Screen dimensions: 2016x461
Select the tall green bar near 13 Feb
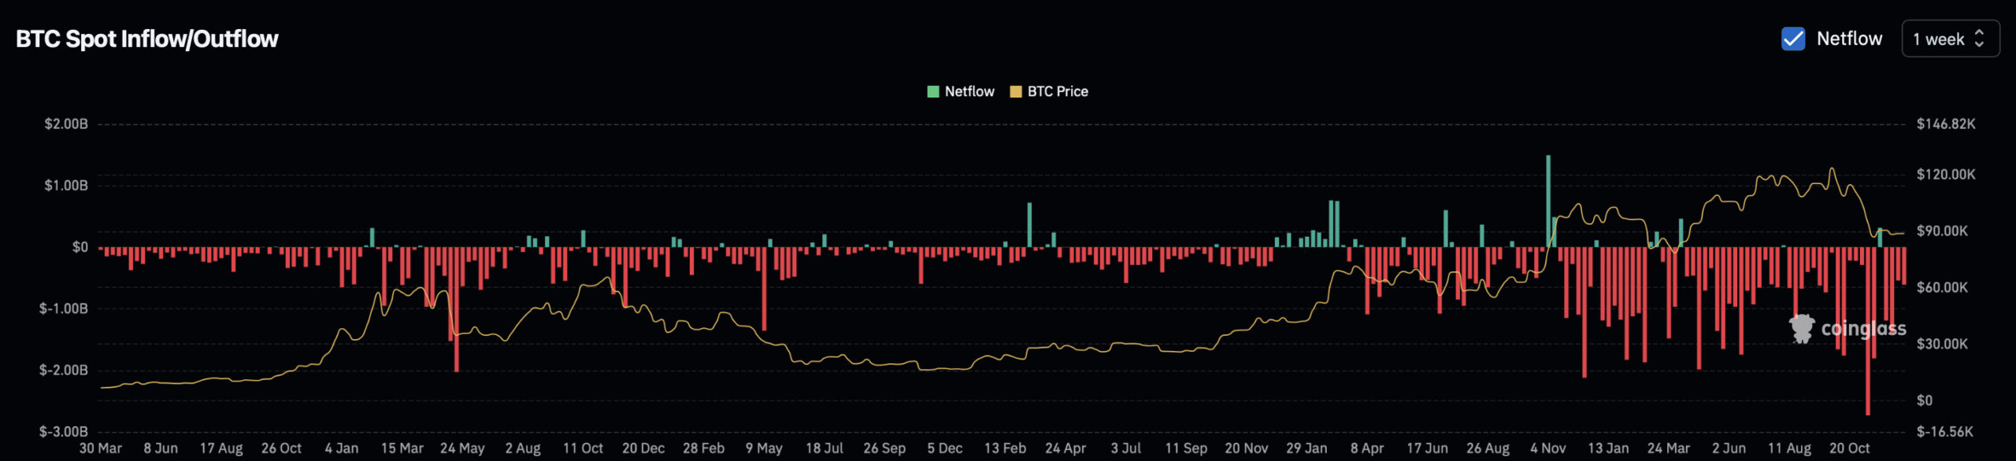1029,225
